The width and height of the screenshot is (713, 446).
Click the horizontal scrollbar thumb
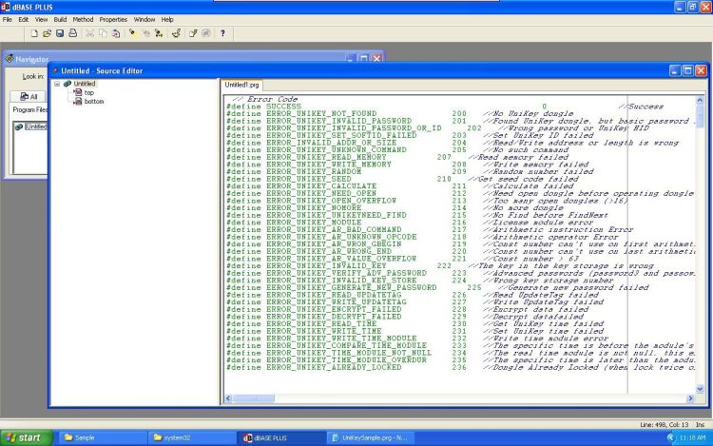254,398
